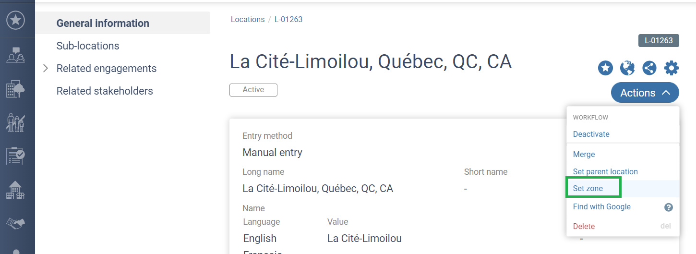Choose Delete from the Actions menu
Image resolution: width=696 pixels, height=254 pixels.
click(x=584, y=226)
